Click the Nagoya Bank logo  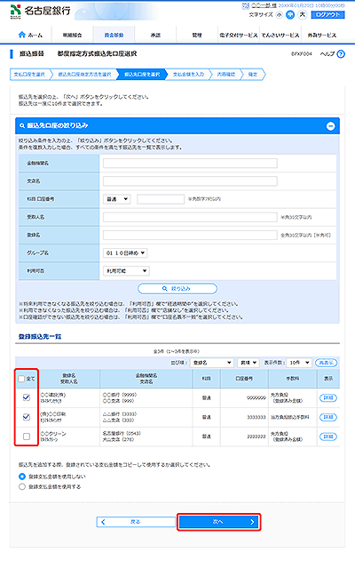[40, 11]
